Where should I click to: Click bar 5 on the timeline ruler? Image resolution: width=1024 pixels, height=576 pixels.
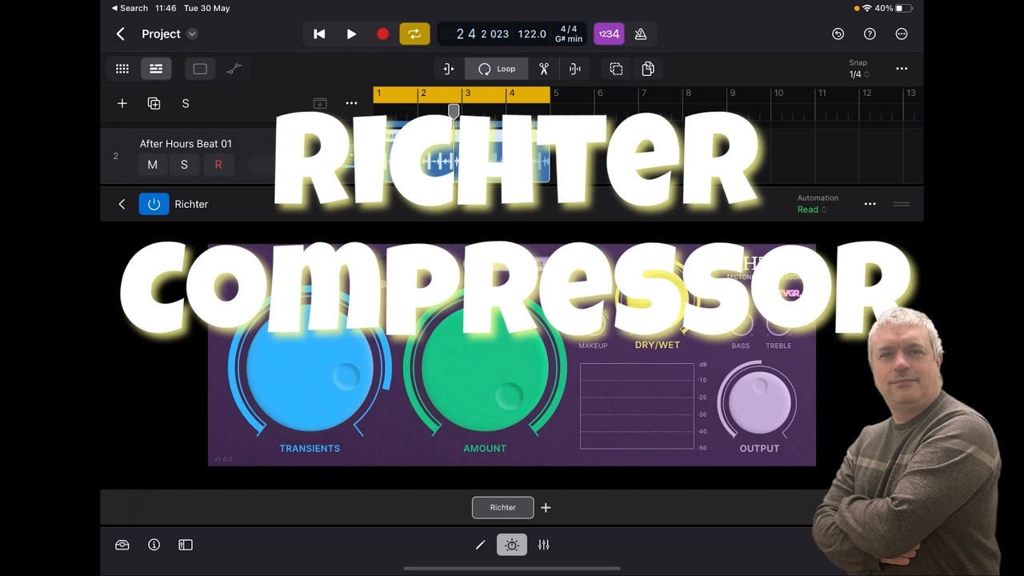click(x=556, y=94)
